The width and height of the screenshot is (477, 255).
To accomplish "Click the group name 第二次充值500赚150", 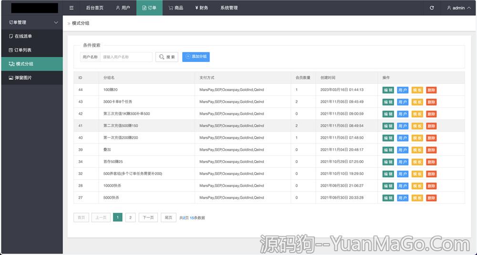I will tap(121, 126).
